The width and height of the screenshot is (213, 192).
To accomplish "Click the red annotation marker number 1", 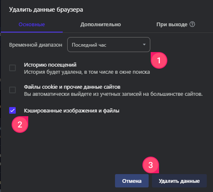I will [159, 60].
